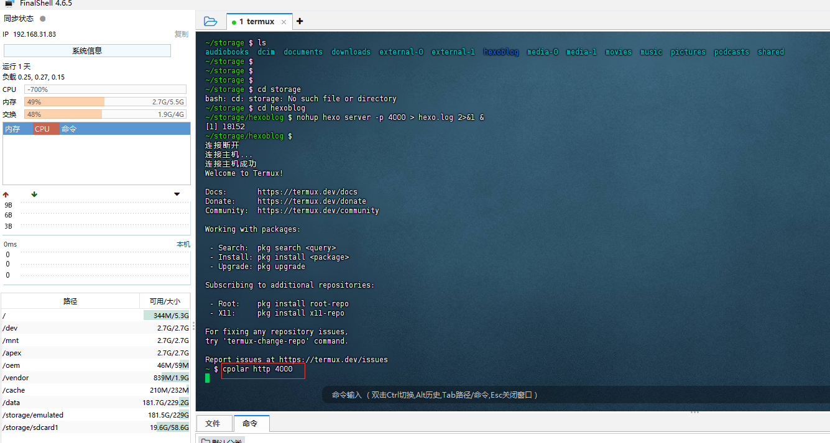Add a new session tab with plus icon

click(300, 21)
